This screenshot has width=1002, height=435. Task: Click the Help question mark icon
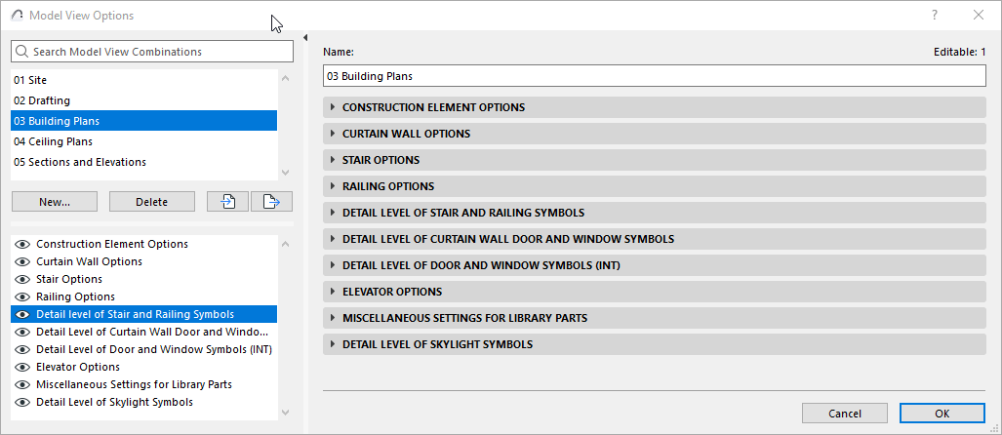tap(935, 15)
